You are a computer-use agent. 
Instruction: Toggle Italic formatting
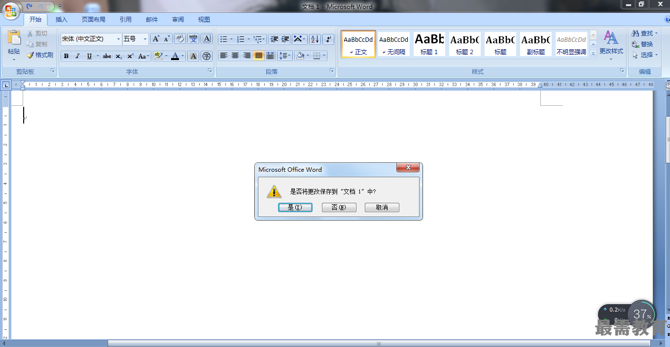tap(77, 56)
